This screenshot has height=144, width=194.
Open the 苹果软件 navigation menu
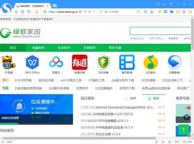coord(90,48)
